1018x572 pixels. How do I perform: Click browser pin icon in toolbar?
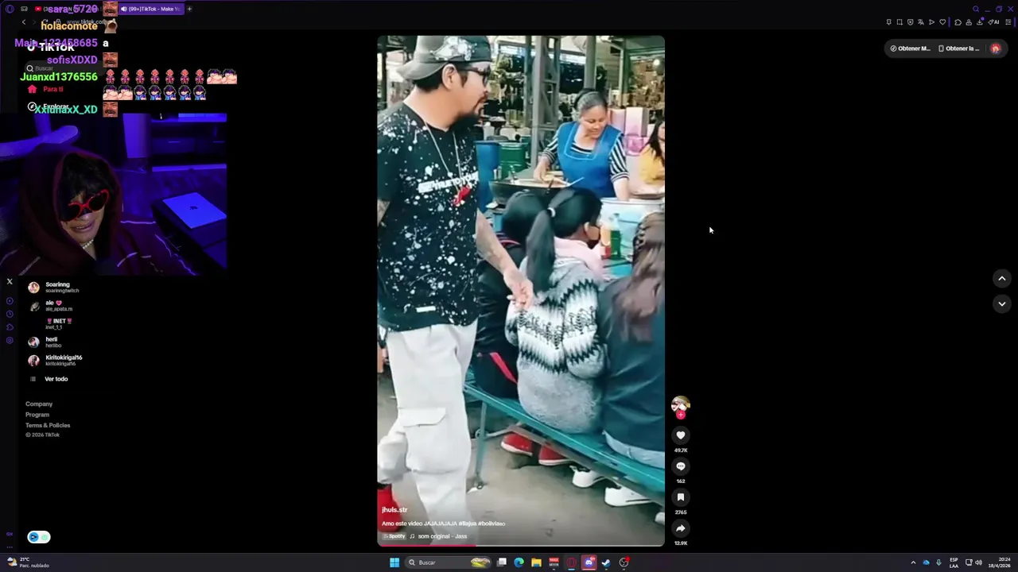coord(889,22)
